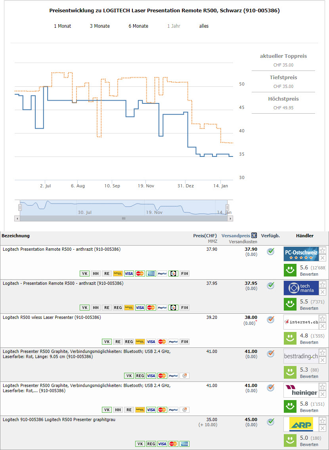Click the heiniger merchant logo
The image size is (329, 450).
[301, 390]
